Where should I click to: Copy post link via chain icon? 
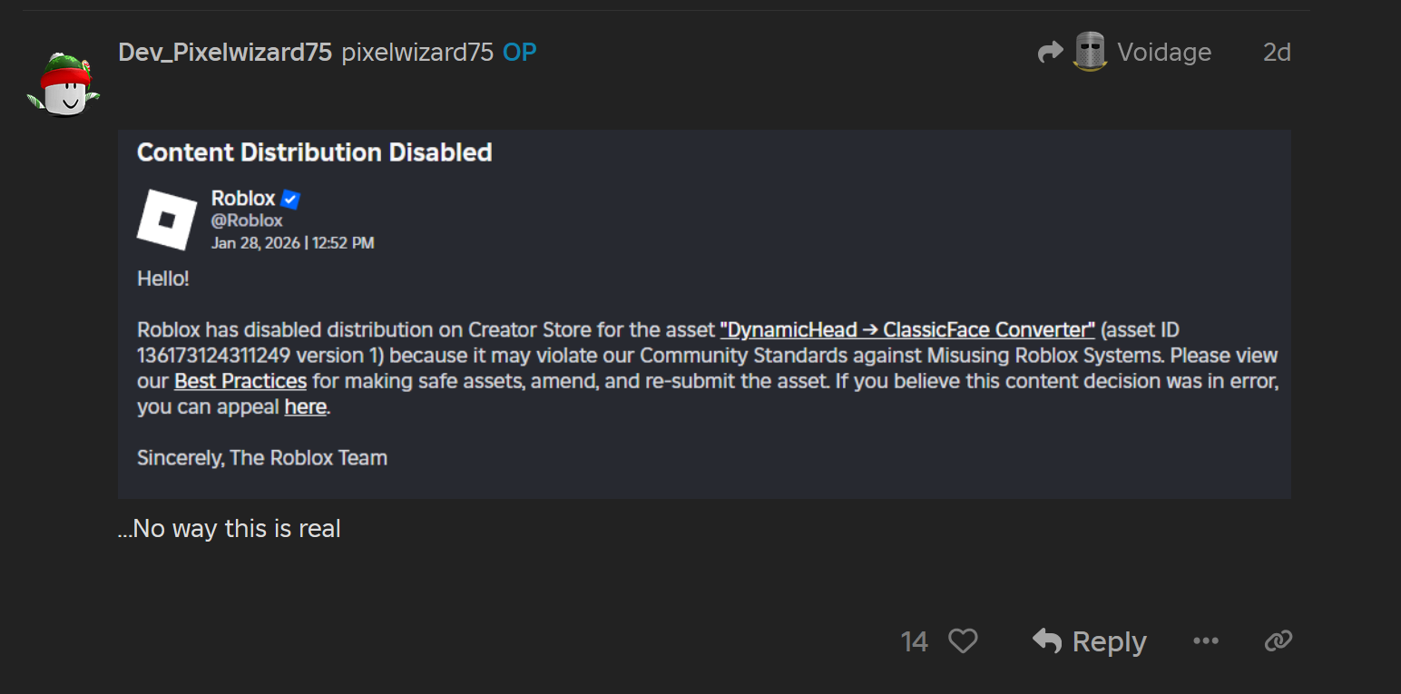(1278, 641)
